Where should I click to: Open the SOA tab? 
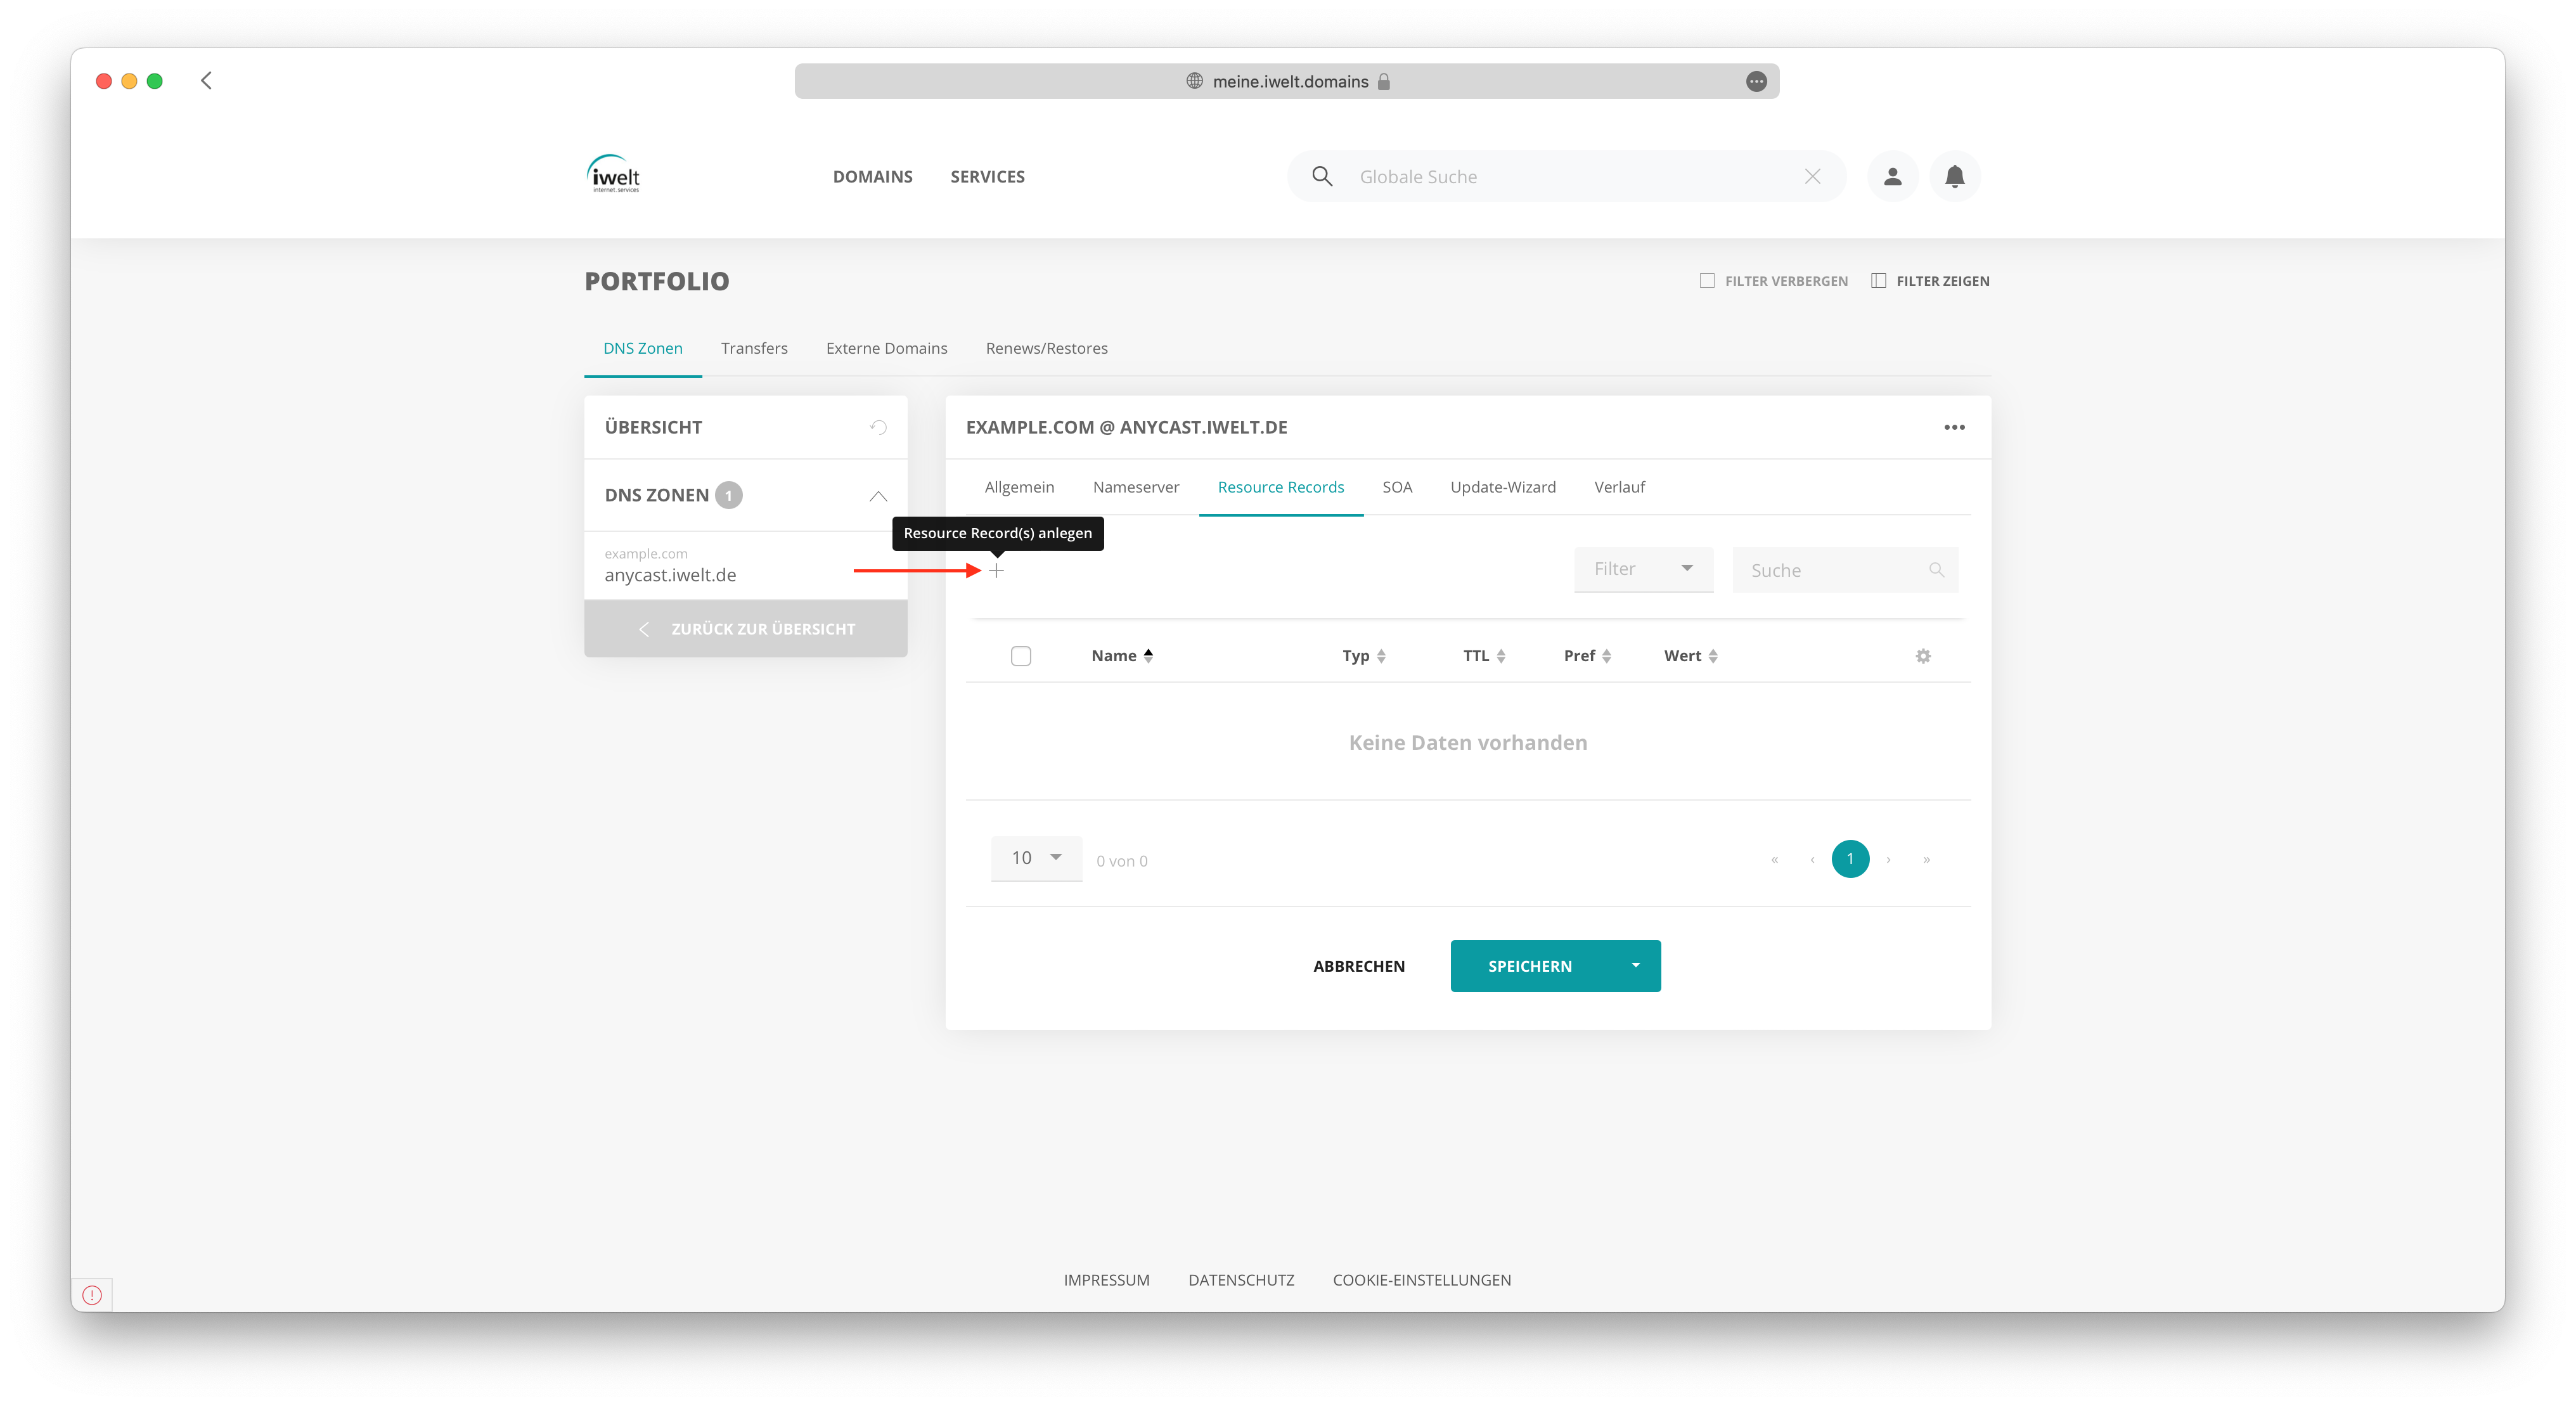[x=1397, y=487]
